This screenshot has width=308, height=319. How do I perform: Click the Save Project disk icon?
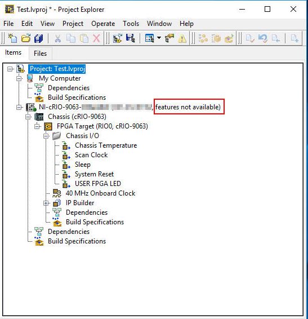(130, 38)
